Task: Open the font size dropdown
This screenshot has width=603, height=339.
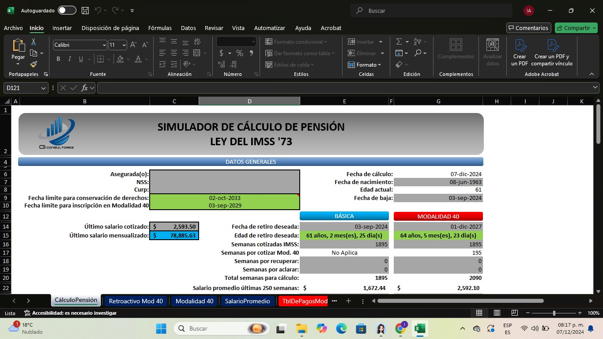Action: coord(124,45)
